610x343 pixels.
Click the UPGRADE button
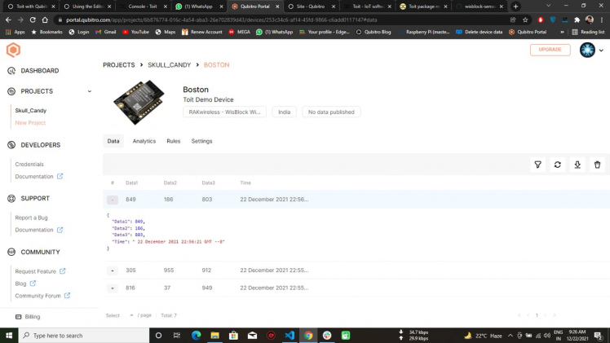point(550,50)
